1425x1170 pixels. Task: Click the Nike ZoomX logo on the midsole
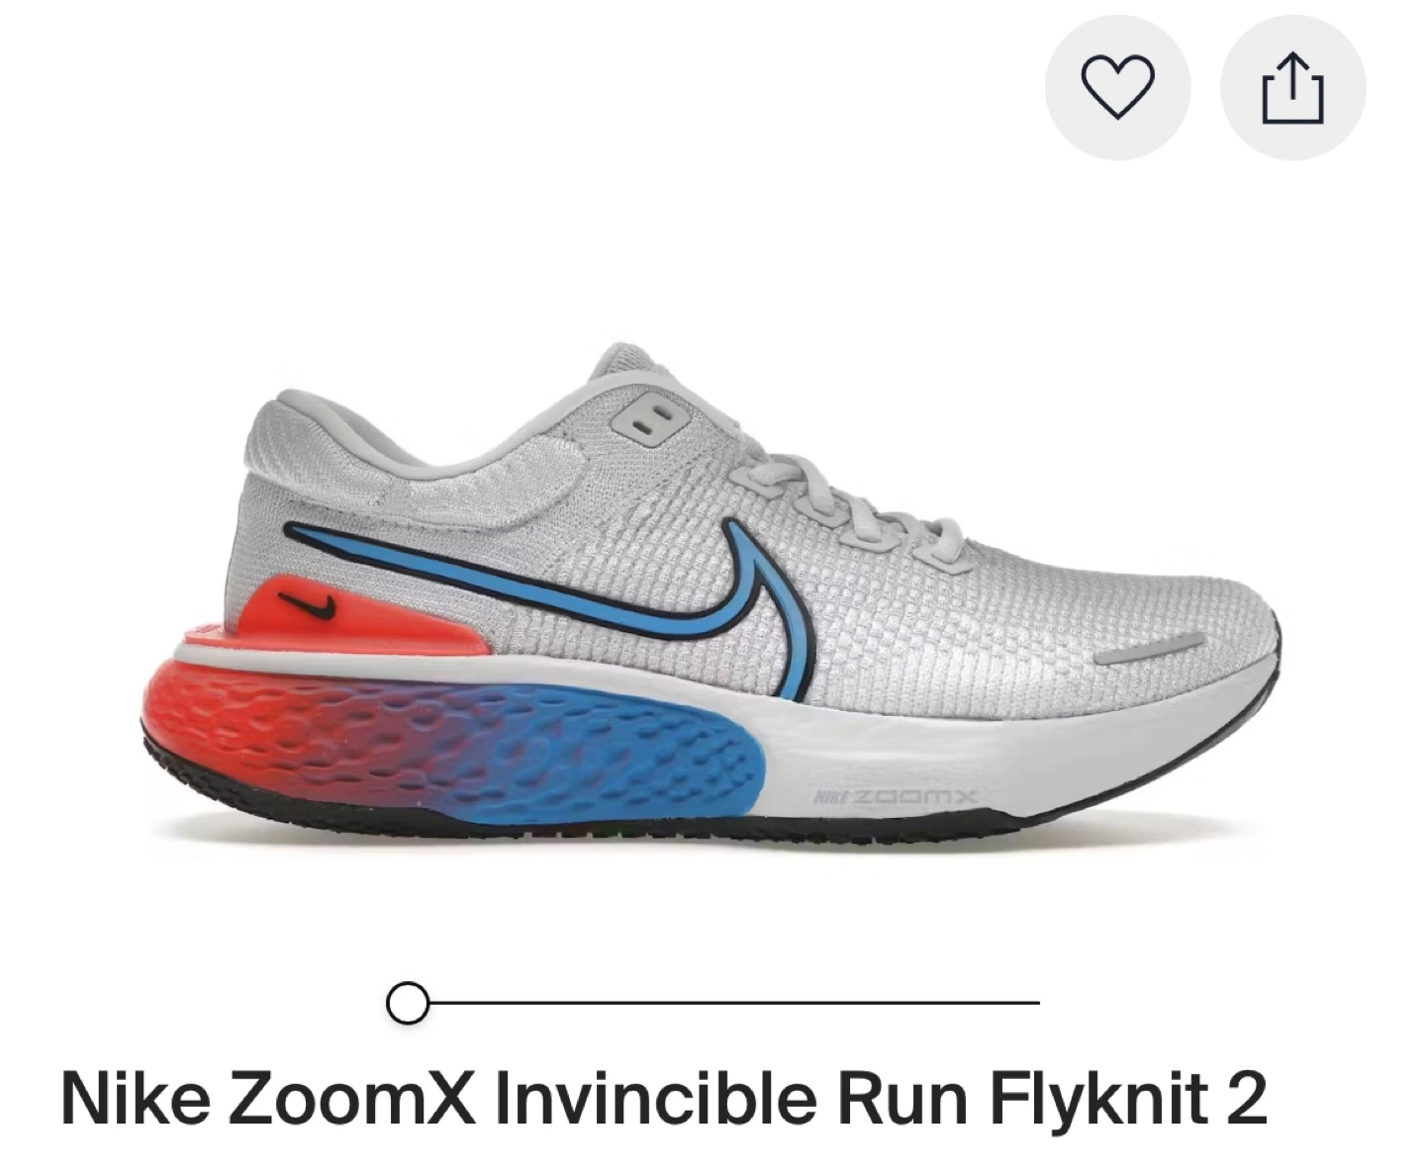coord(895,797)
